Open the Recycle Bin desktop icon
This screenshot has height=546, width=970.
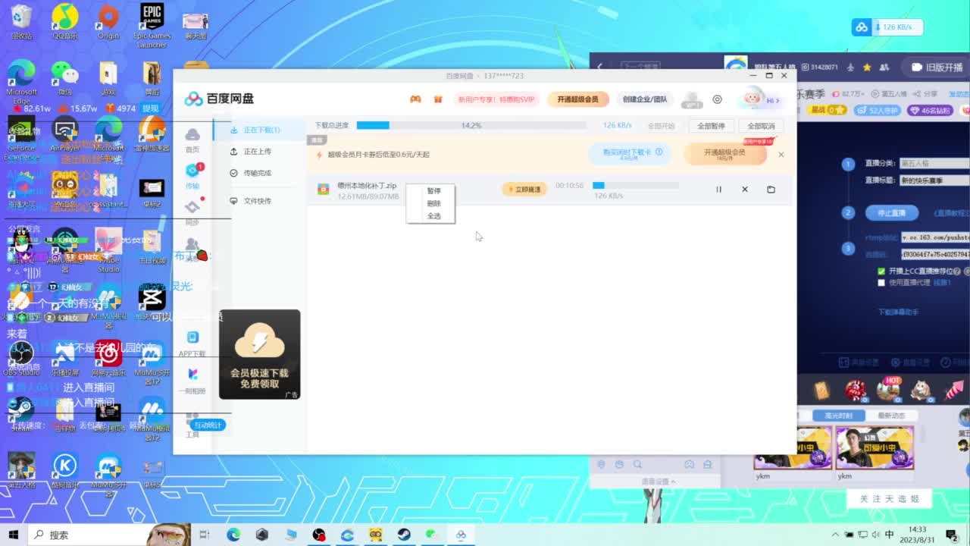tap(21, 21)
